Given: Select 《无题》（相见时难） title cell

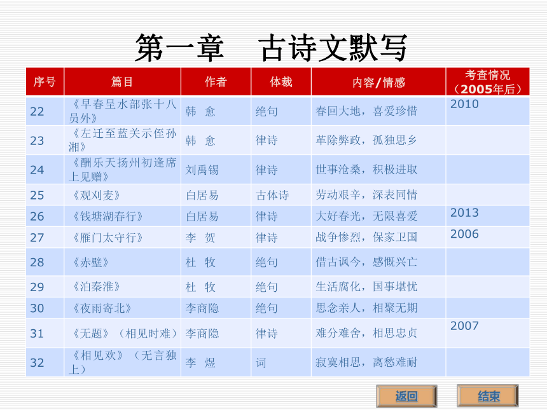Looking at the screenshot, I should coord(123,333).
